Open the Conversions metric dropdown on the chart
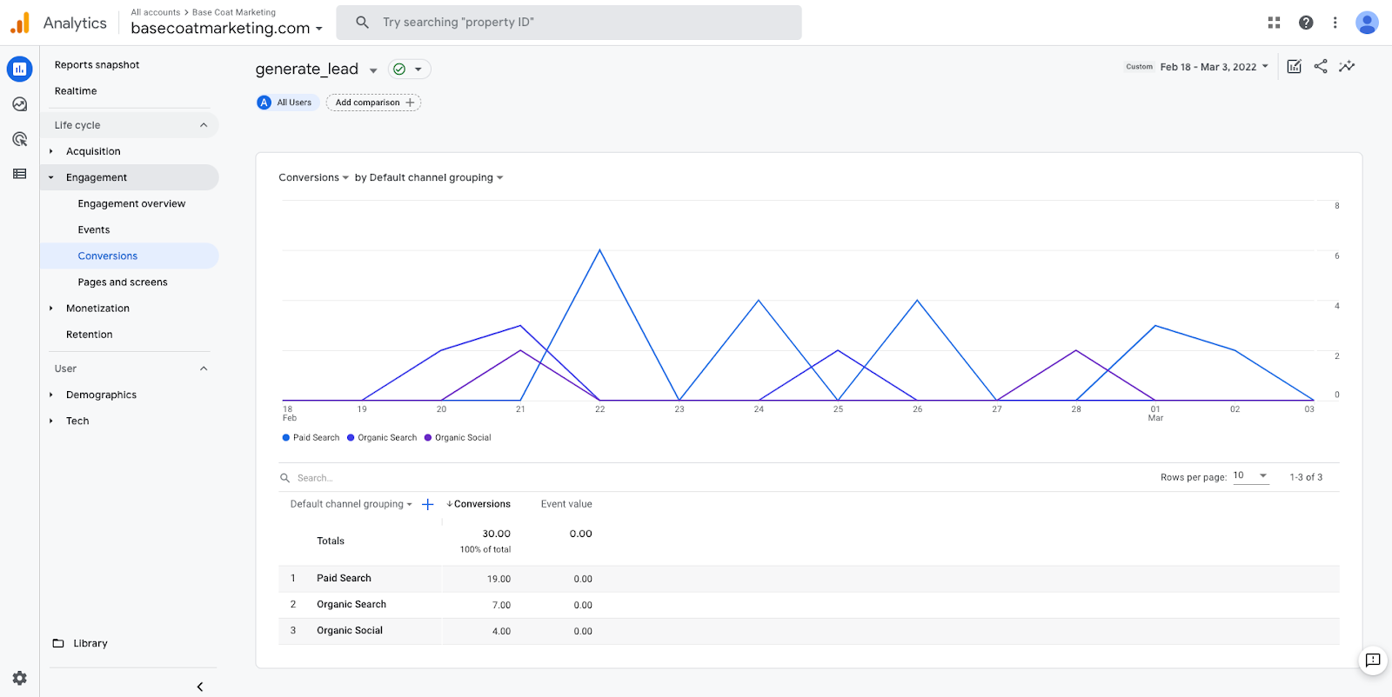This screenshot has height=697, width=1392. 313,177
